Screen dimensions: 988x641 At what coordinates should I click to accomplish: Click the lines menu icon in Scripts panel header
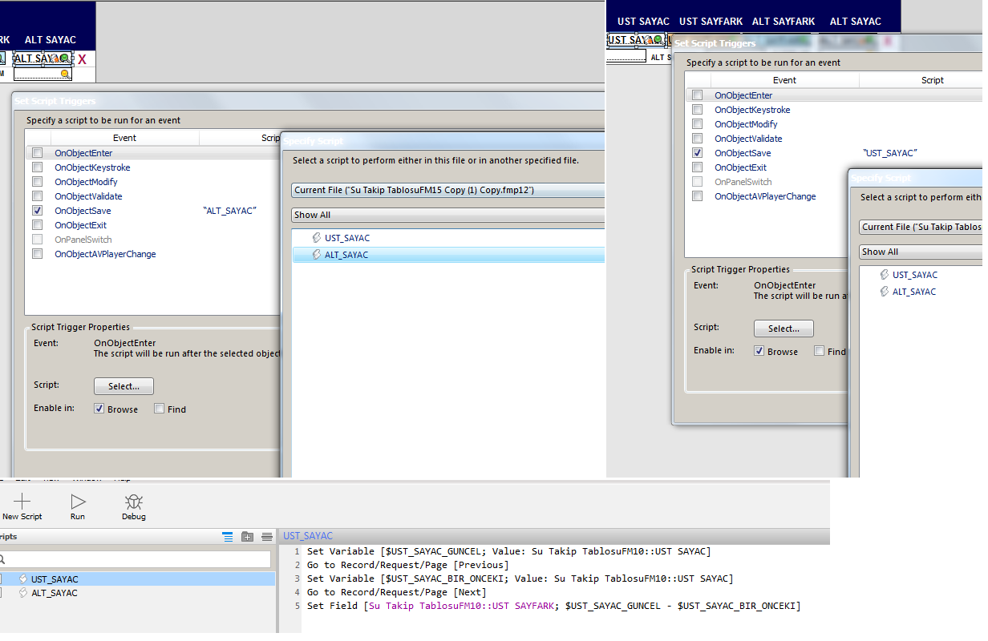coord(267,537)
